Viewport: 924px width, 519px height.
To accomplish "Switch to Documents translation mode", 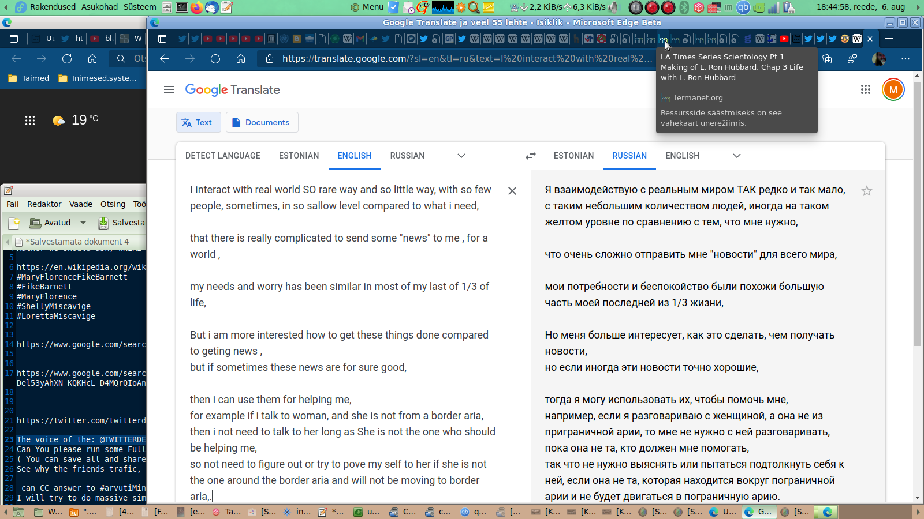I will (262, 122).
